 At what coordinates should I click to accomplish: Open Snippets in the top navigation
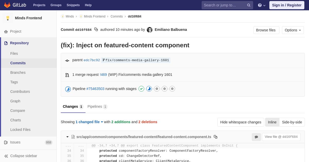pos(73,5)
